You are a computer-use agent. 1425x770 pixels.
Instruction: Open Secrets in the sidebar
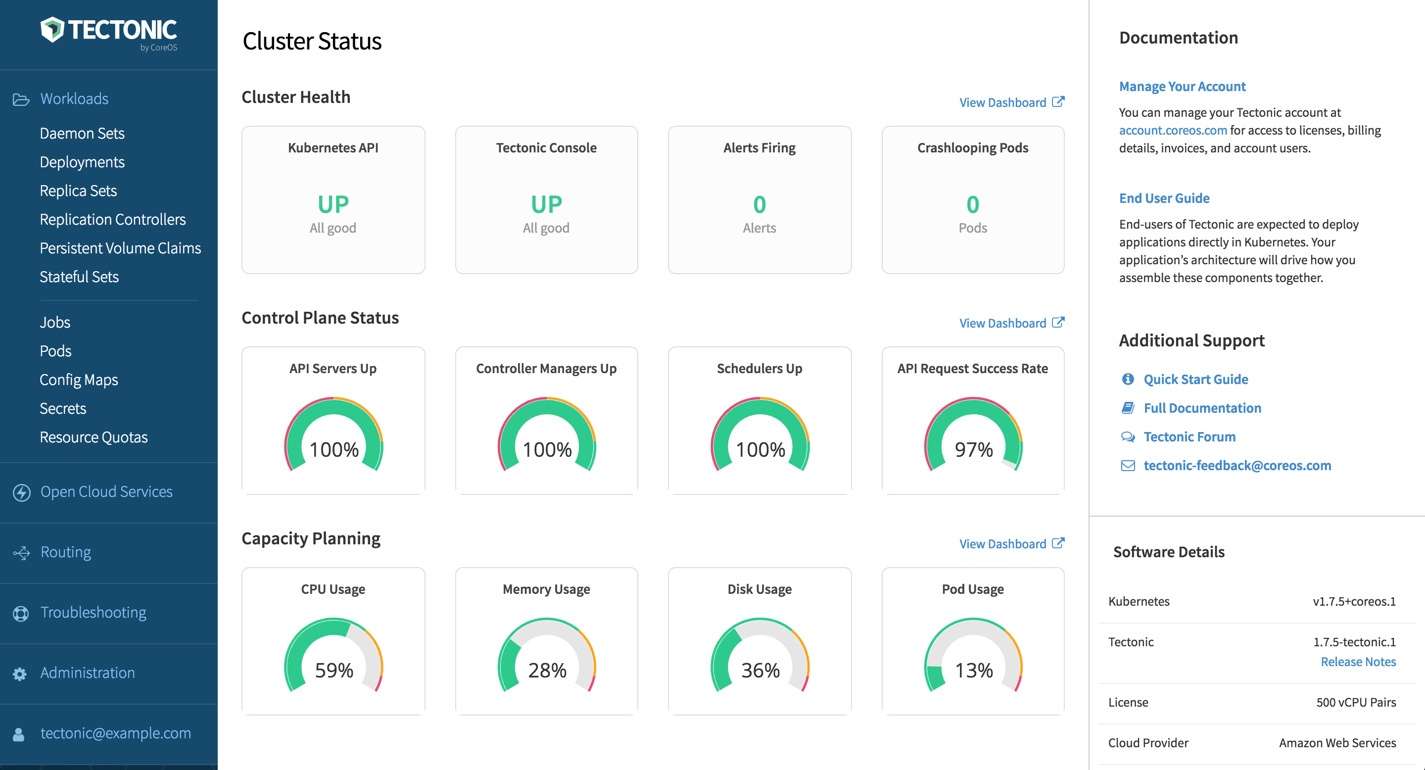point(62,409)
